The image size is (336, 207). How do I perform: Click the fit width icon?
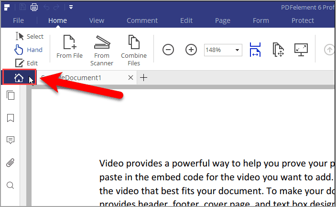[x=255, y=50]
